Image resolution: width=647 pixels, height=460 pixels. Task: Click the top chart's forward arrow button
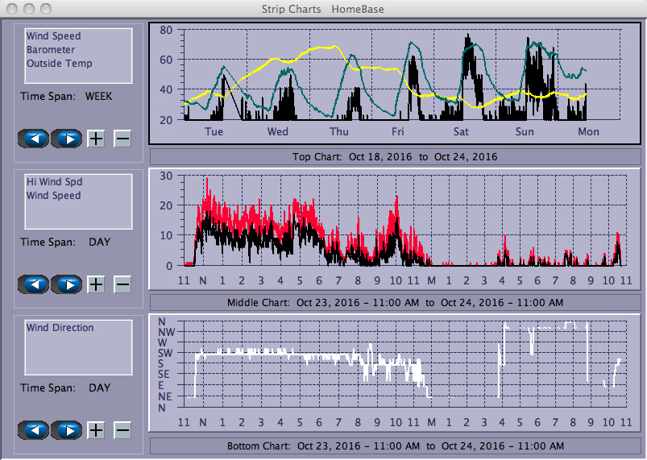pos(68,139)
